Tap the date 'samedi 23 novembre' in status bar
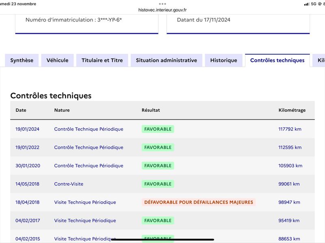 (18, 4)
